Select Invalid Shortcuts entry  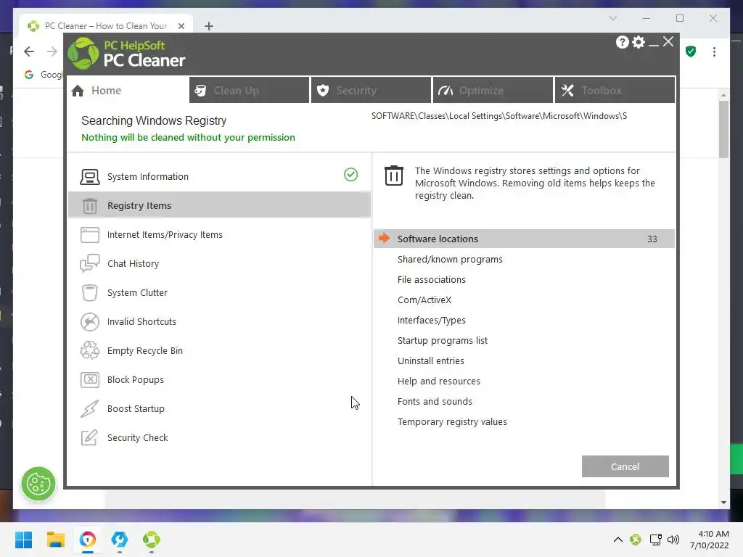click(x=219, y=321)
